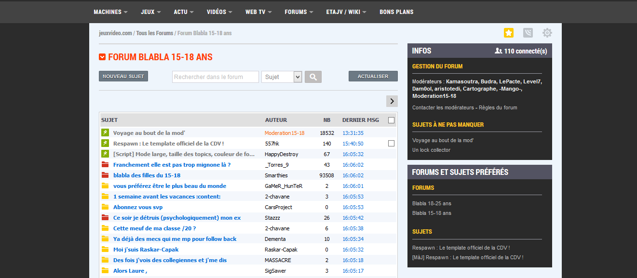Open Un lock collector sidebar link
The height and width of the screenshot is (278, 637).
pos(431,150)
